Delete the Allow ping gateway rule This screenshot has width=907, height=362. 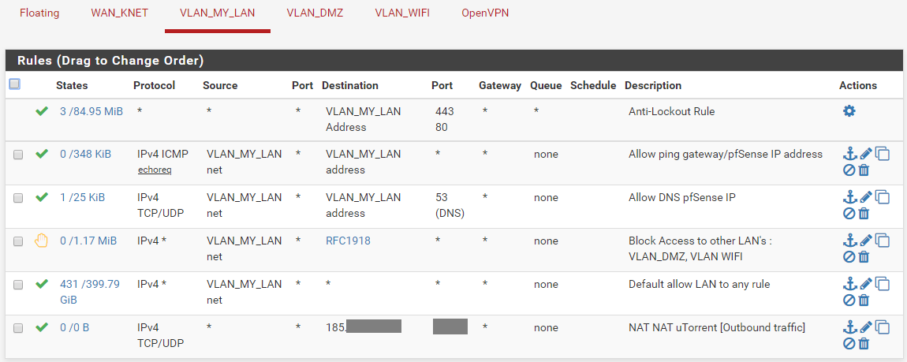pos(864,170)
